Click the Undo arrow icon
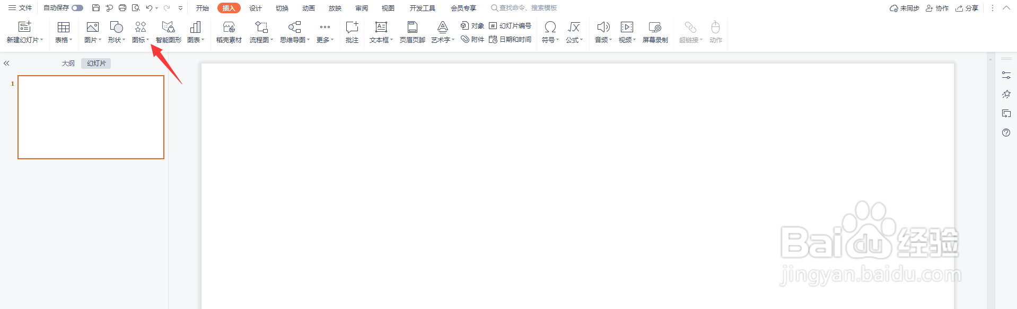Image resolution: width=1017 pixels, height=309 pixels. [x=150, y=8]
